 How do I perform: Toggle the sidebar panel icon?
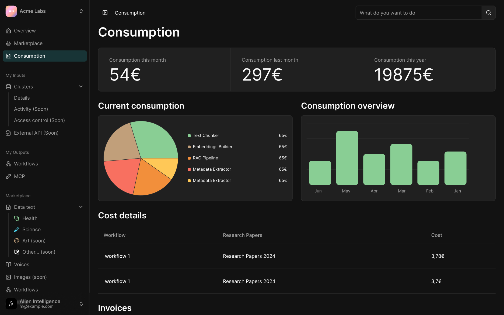coord(105,13)
